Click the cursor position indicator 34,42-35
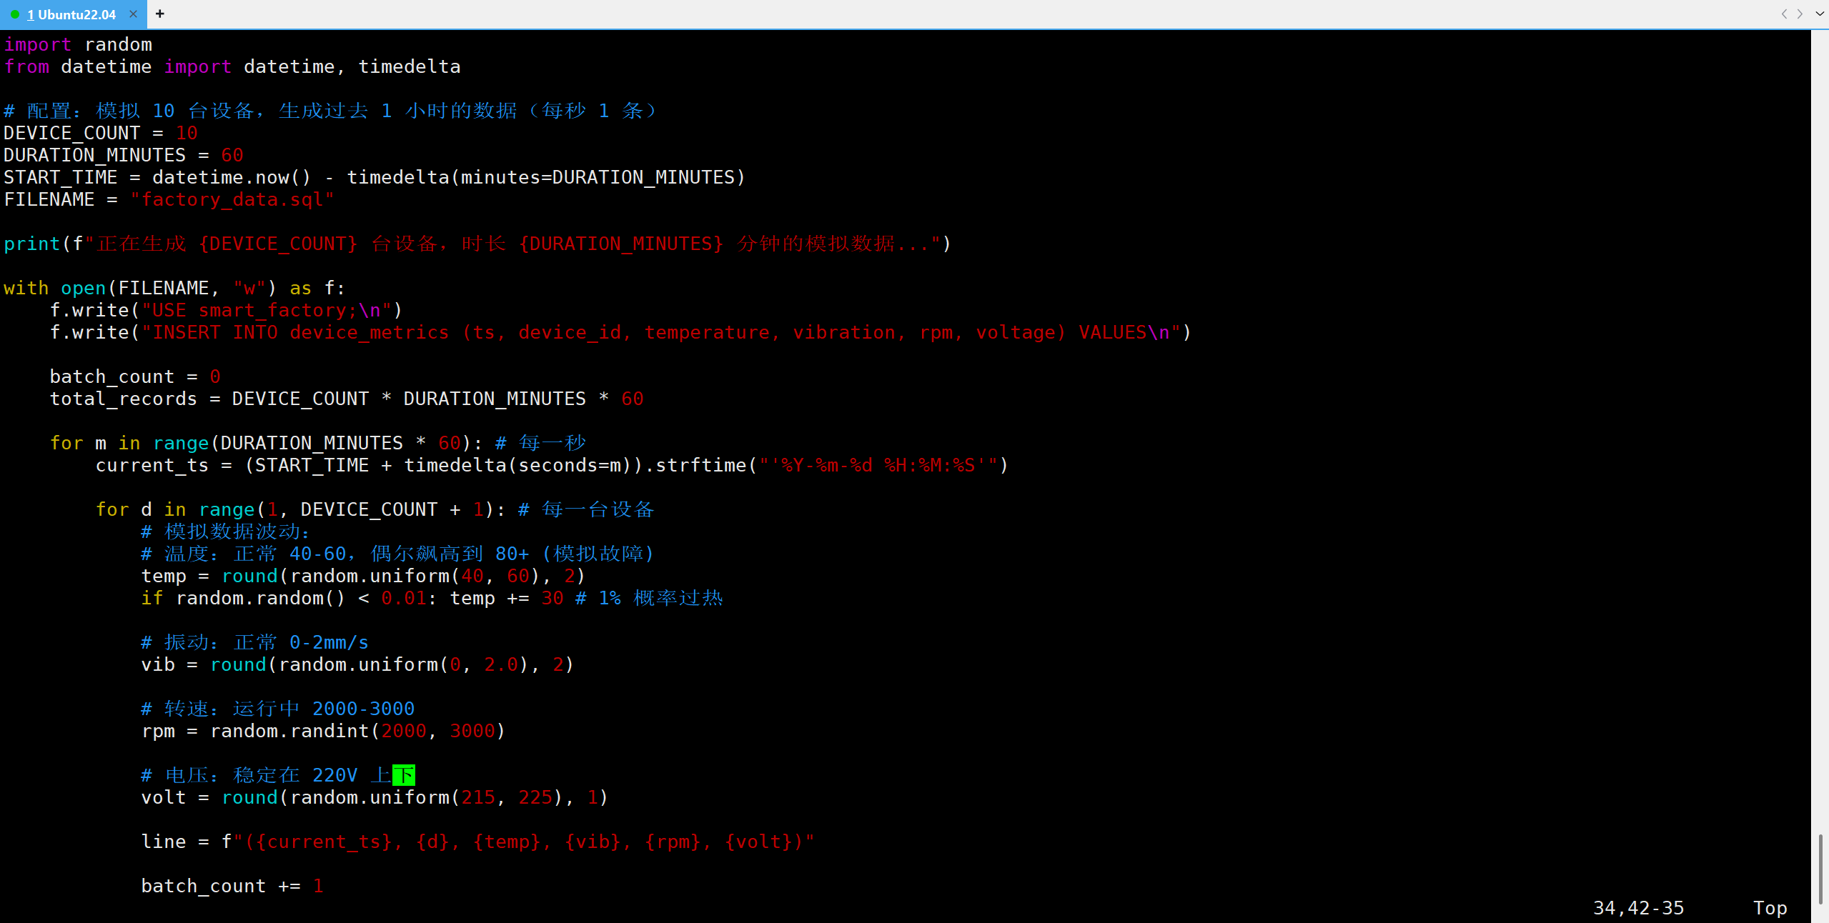1829x923 pixels. coord(1638,907)
